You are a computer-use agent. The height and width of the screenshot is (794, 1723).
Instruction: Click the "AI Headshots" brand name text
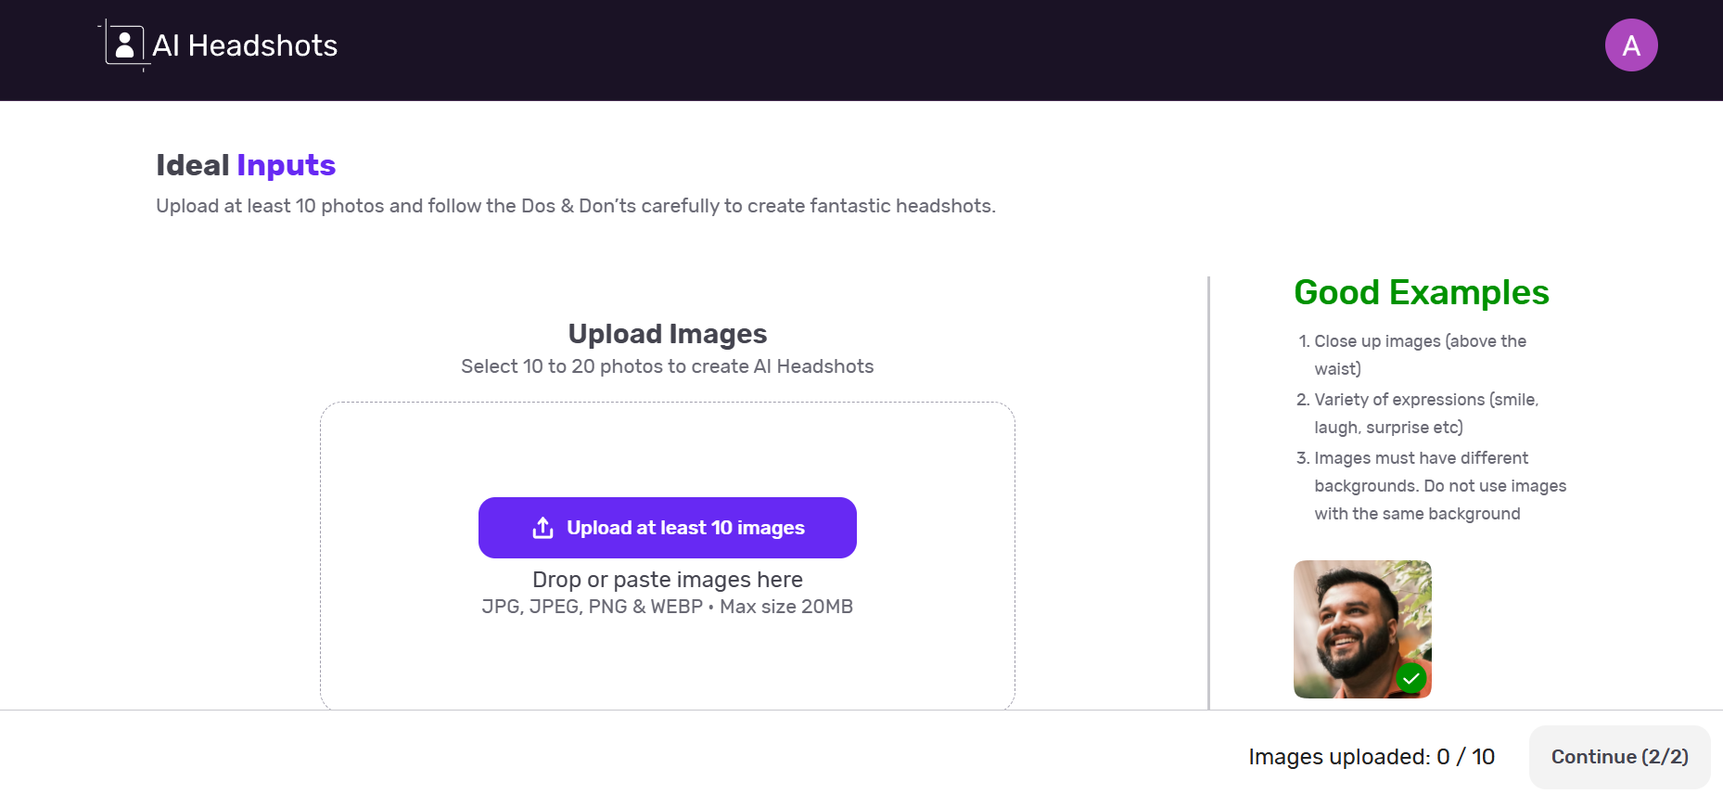(x=245, y=45)
